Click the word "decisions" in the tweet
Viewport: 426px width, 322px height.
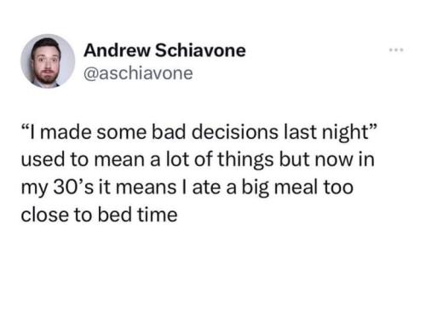tap(235, 132)
